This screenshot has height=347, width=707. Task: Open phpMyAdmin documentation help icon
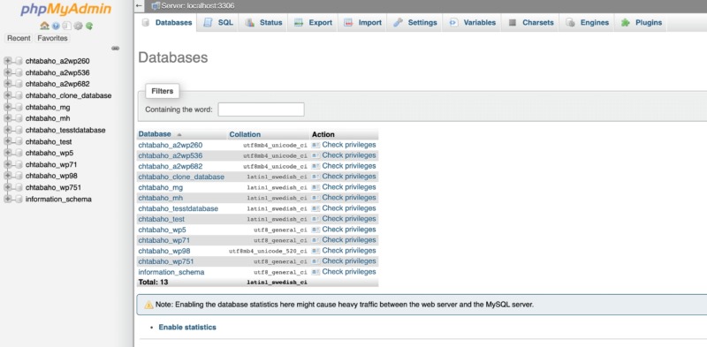[56, 26]
